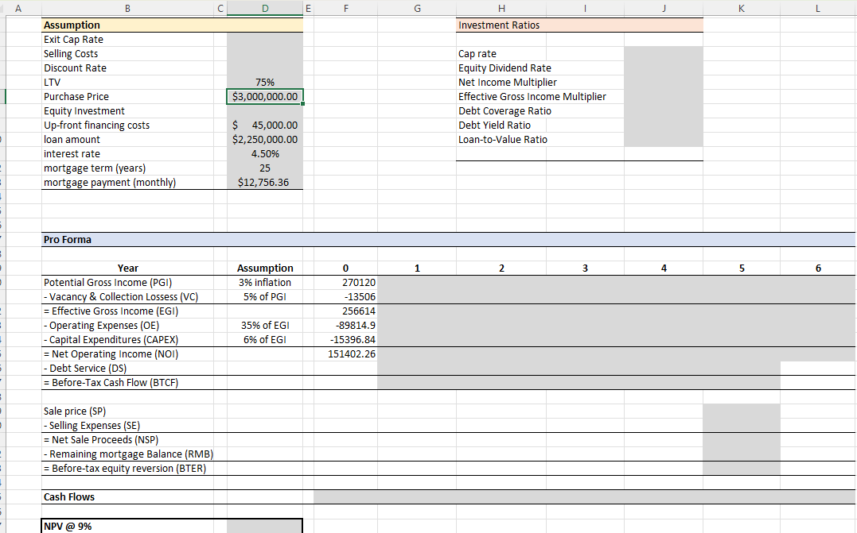Select Remaining mortgage Balance (RMB) label
The height and width of the screenshot is (533, 857).
pos(128,454)
